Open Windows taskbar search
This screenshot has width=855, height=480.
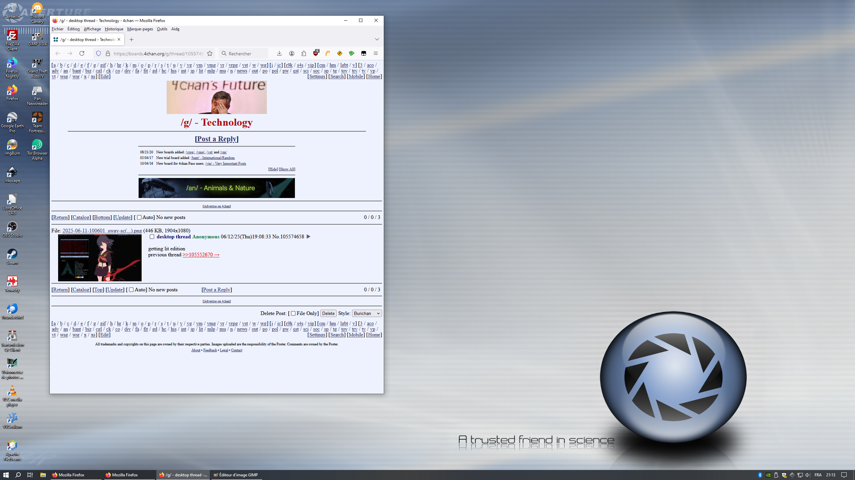click(18, 475)
